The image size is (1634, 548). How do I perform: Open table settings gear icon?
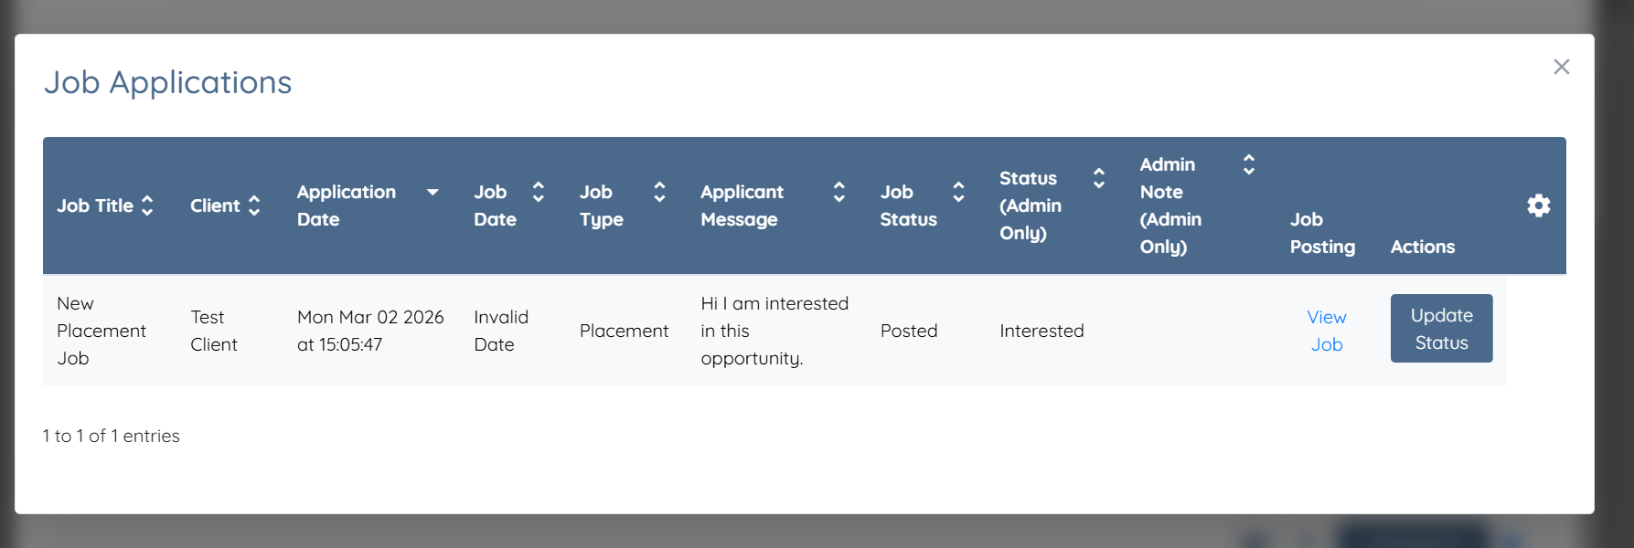1539,205
